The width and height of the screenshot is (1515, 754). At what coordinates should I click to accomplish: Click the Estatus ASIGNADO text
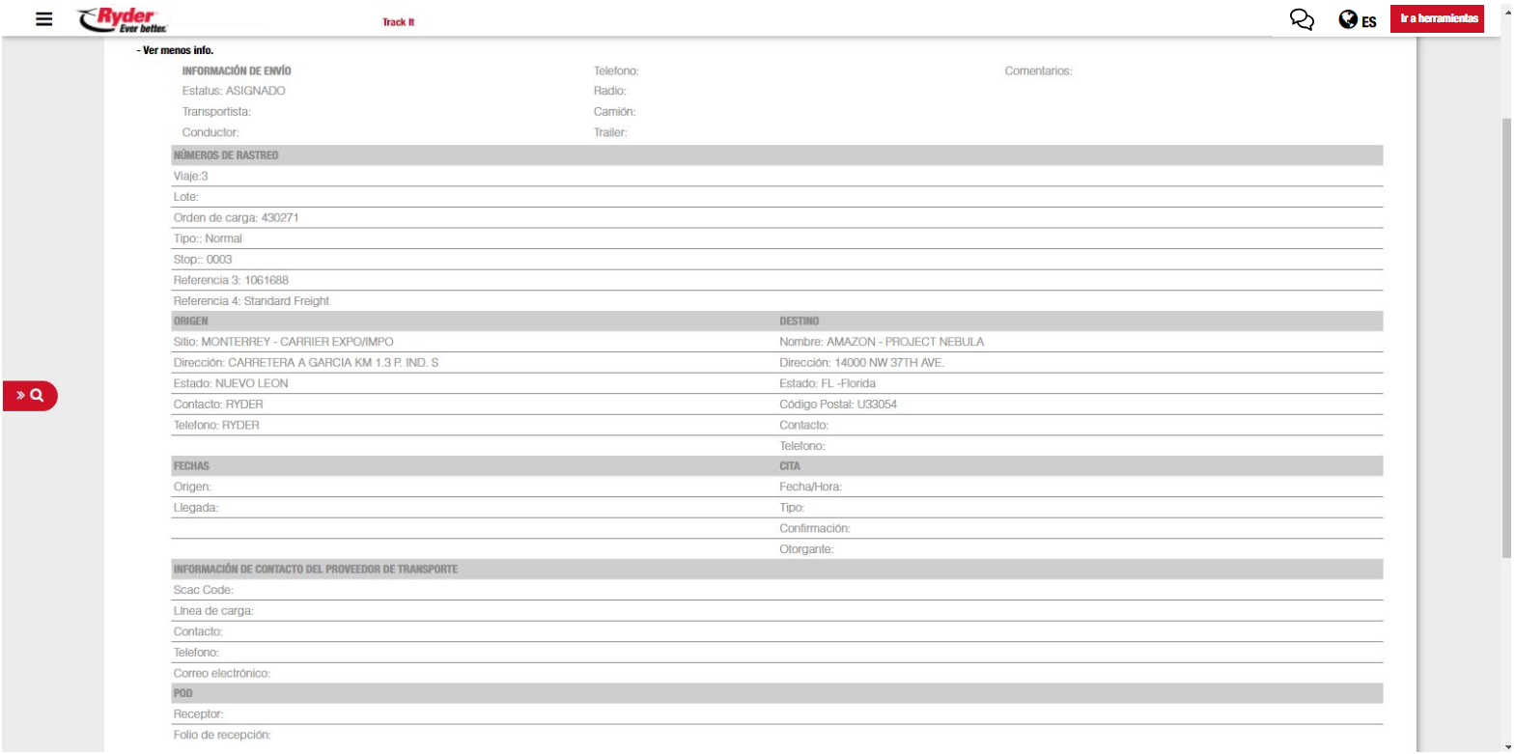pos(234,91)
